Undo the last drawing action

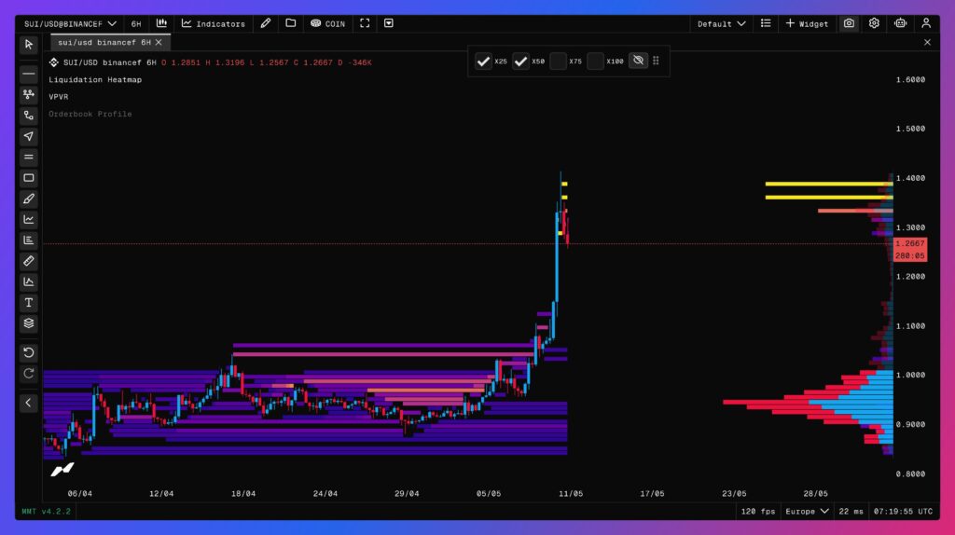[29, 352]
